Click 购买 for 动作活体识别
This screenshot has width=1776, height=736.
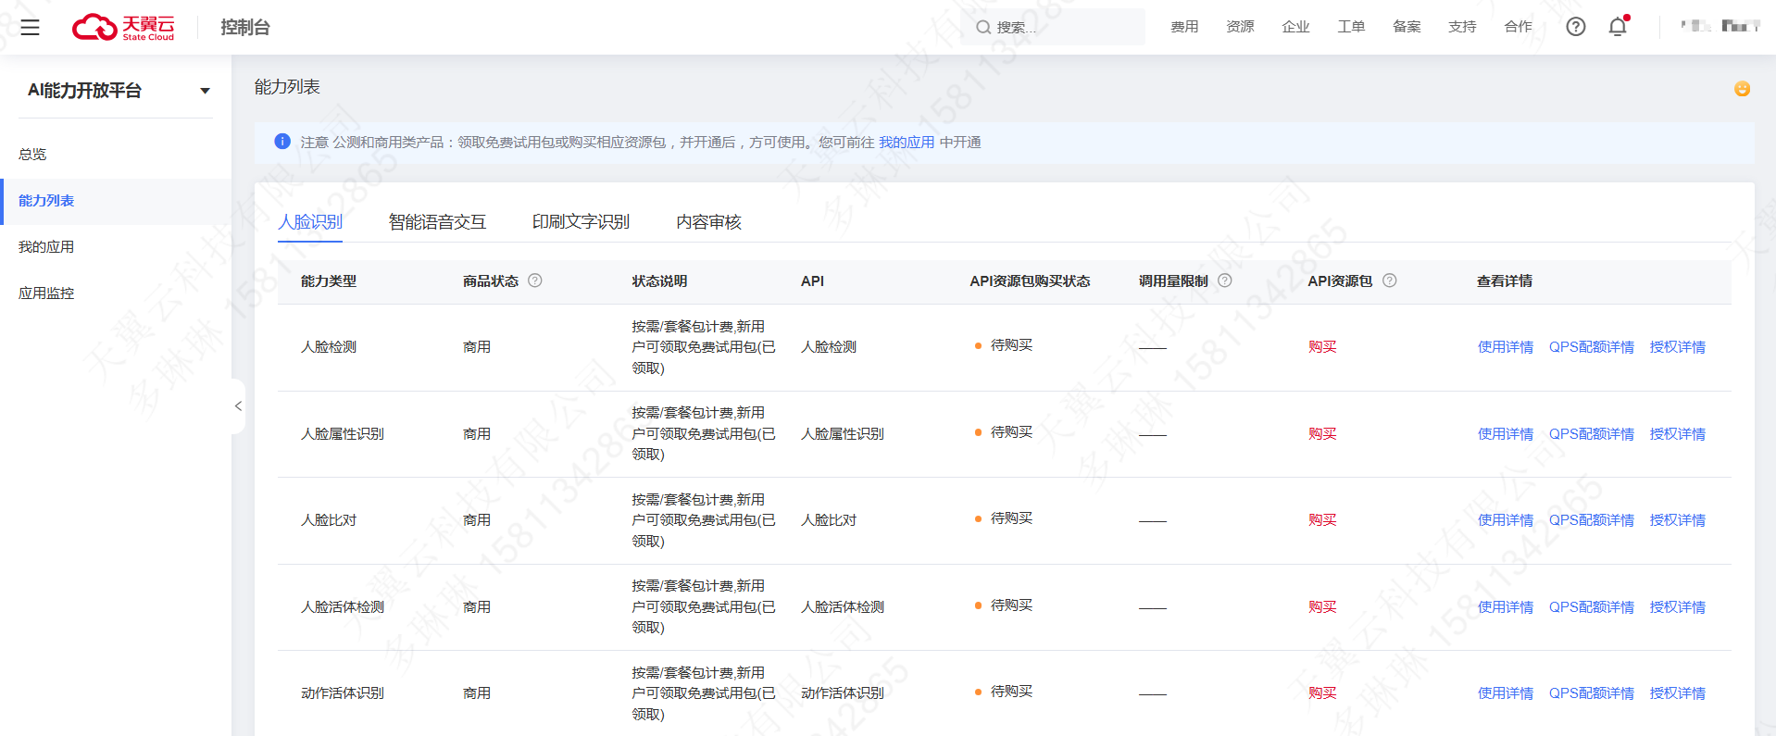coord(1322,693)
